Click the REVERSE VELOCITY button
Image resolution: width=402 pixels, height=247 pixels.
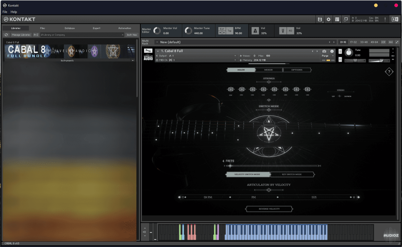point(269,209)
